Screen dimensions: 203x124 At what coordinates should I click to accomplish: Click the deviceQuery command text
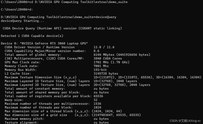click(106, 17)
